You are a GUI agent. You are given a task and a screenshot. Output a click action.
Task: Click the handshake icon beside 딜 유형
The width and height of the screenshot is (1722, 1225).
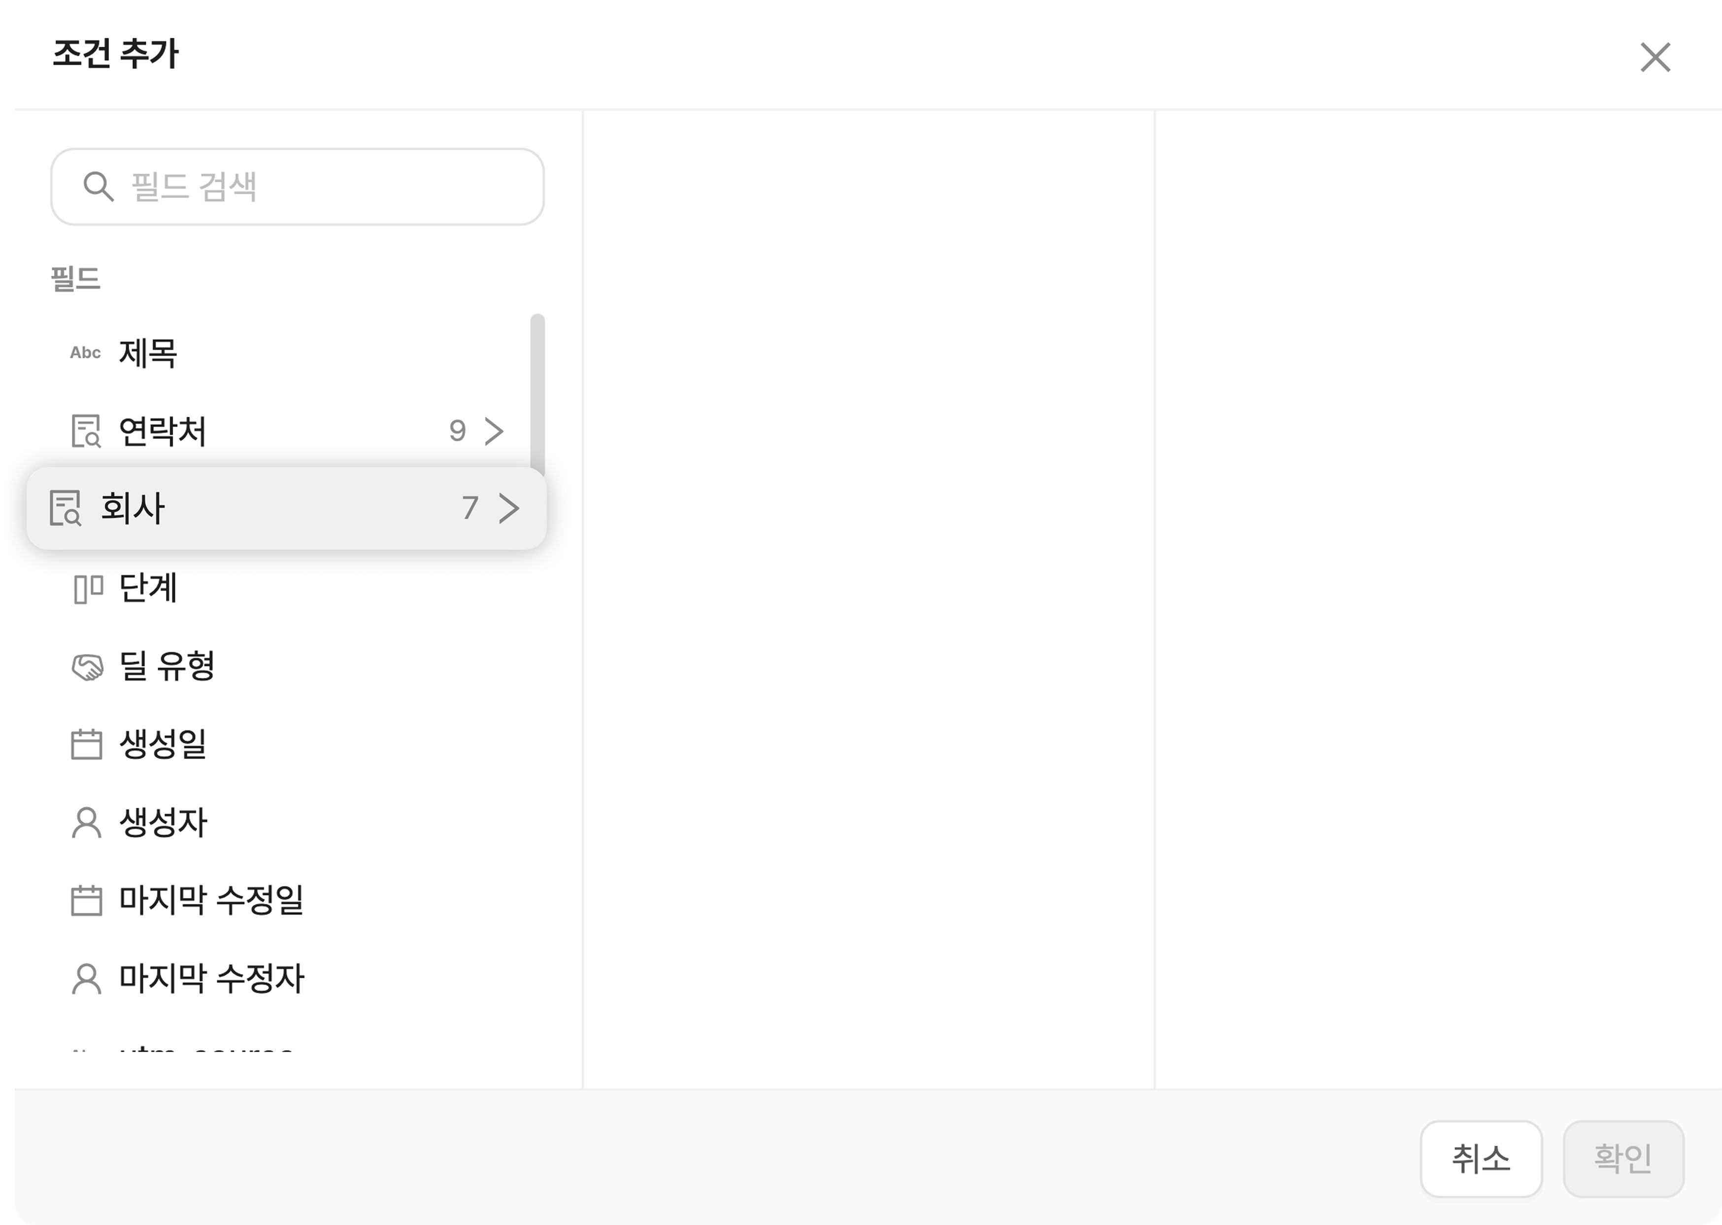[87, 667]
